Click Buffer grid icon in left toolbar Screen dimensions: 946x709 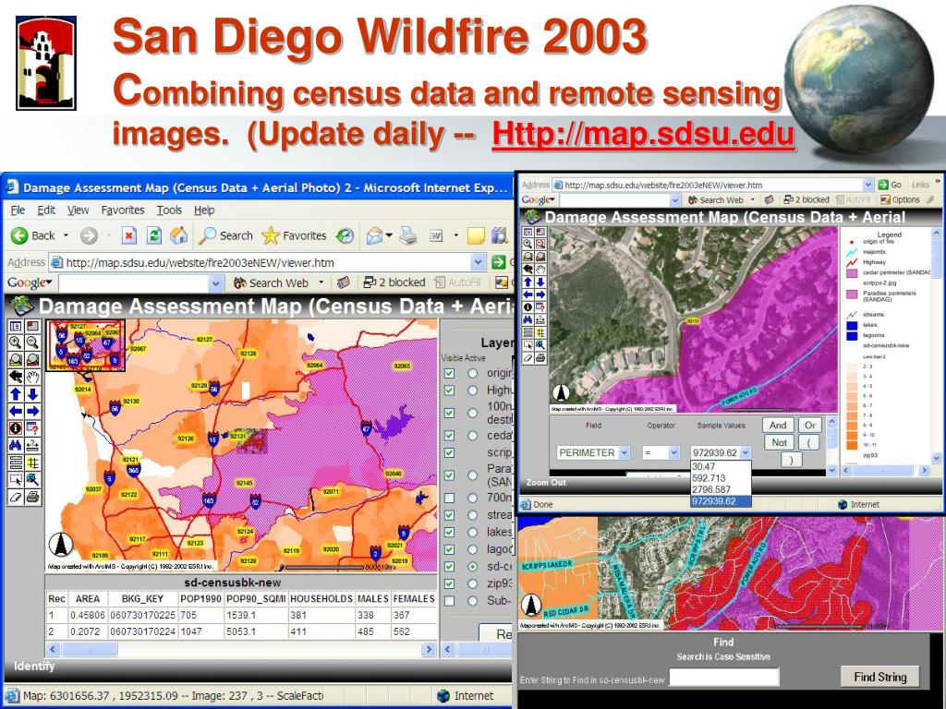pos(32,463)
